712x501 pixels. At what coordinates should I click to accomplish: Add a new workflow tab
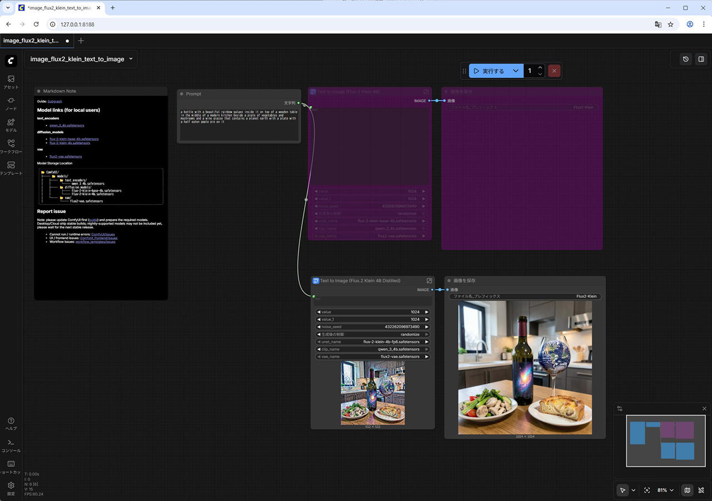pos(81,41)
